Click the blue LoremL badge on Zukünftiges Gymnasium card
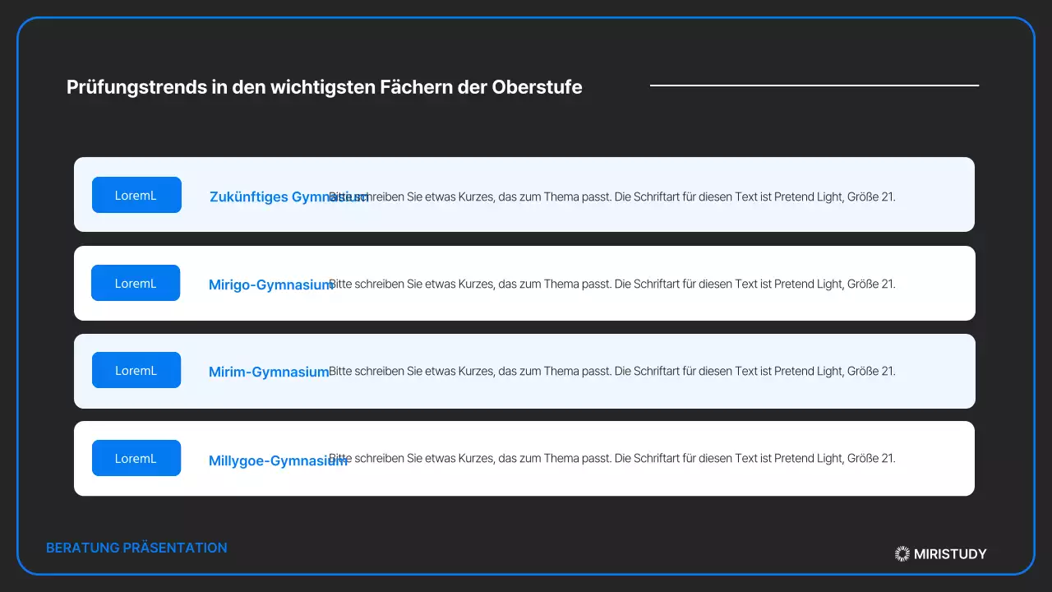Viewport: 1052px width, 592px height. 136,195
